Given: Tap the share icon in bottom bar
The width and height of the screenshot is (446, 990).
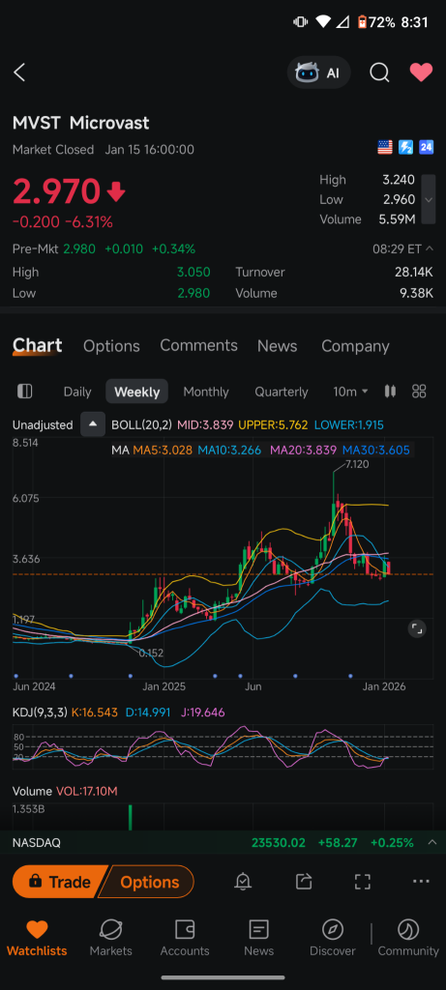Looking at the screenshot, I should [x=303, y=882].
